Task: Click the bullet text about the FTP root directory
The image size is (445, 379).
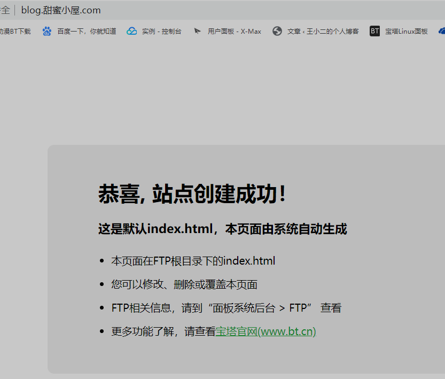Action: point(193,261)
